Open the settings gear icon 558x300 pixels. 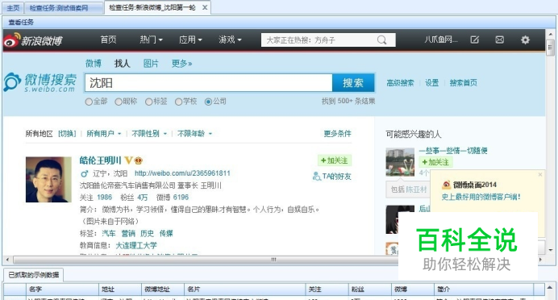[525, 40]
